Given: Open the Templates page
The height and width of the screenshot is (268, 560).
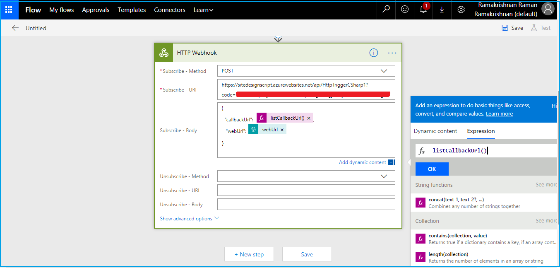Looking at the screenshot, I should point(132,10).
